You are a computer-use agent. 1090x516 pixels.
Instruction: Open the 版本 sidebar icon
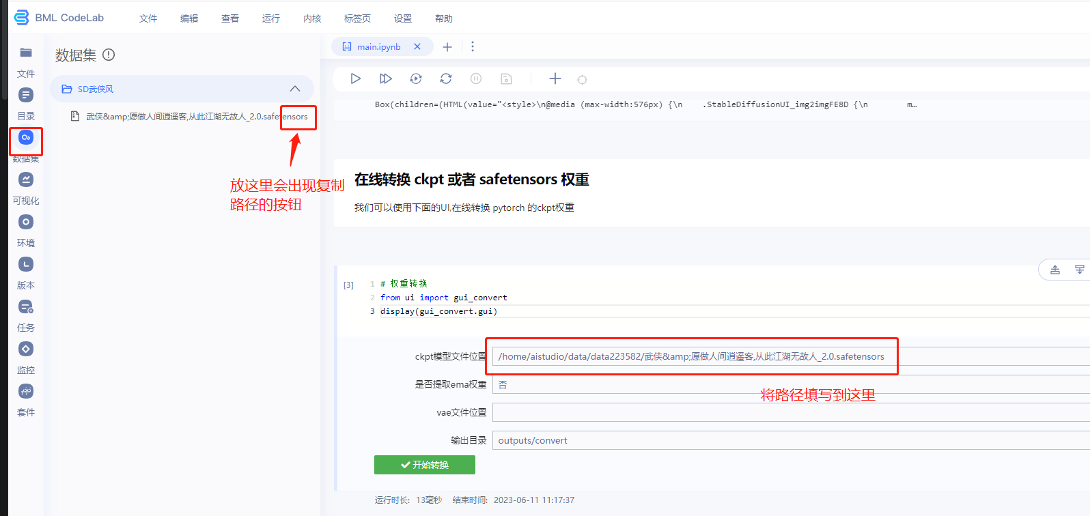26,264
